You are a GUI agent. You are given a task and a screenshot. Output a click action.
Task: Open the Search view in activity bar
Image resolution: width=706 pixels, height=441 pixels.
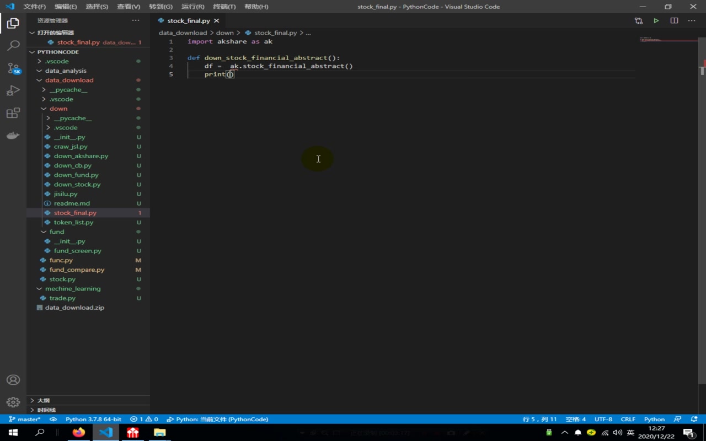click(13, 46)
